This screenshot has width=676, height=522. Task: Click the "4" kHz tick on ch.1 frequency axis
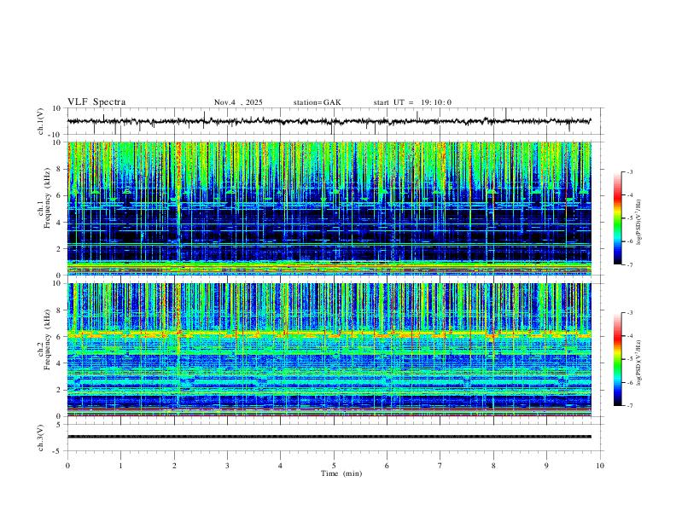[60, 223]
